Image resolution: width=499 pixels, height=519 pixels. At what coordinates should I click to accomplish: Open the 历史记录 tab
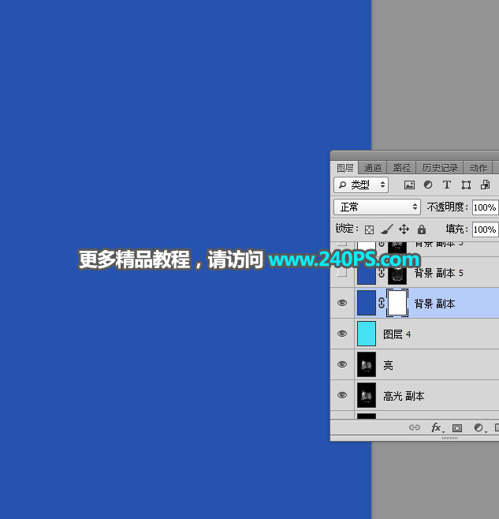pos(440,168)
